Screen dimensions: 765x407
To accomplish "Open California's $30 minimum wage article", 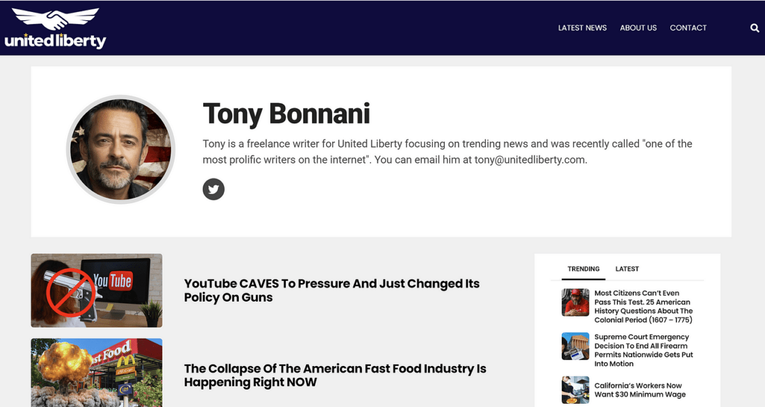I will click(x=640, y=390).
